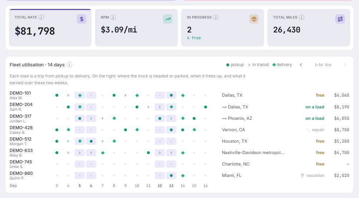This screenshot has height=198, width=359.
Task: Click DEMO-317 in-transit arrow on Sep 6
Action: click(x=91, y=118)
